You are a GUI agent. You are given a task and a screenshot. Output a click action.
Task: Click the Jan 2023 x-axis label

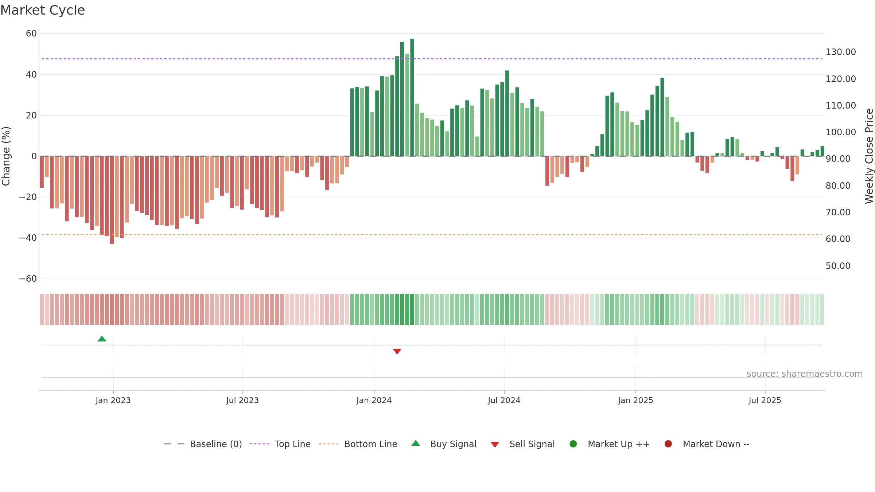[113, 401]
